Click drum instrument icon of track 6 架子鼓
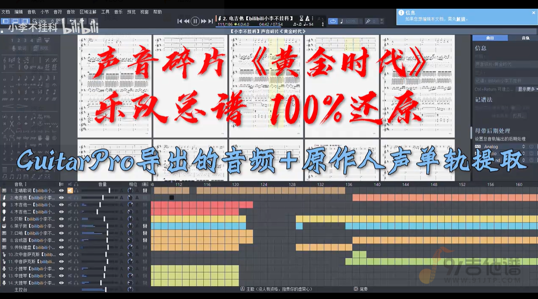The image size is (538, 299). (4, 226)
